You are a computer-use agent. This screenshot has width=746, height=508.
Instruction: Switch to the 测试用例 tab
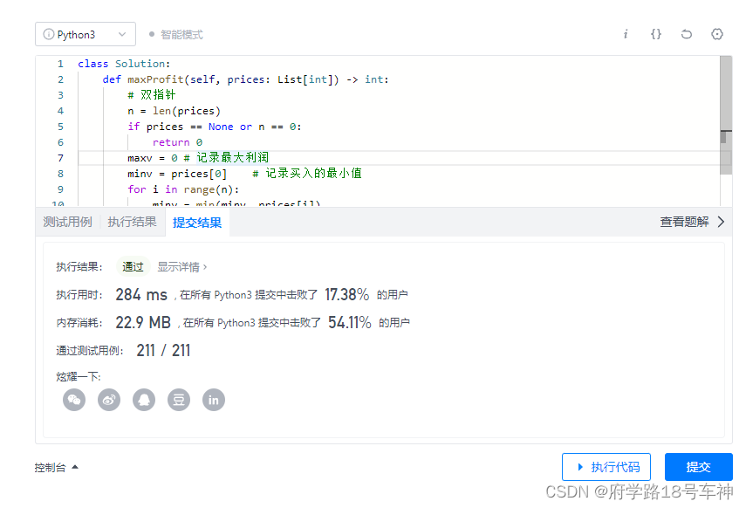(x=67, y=222)
